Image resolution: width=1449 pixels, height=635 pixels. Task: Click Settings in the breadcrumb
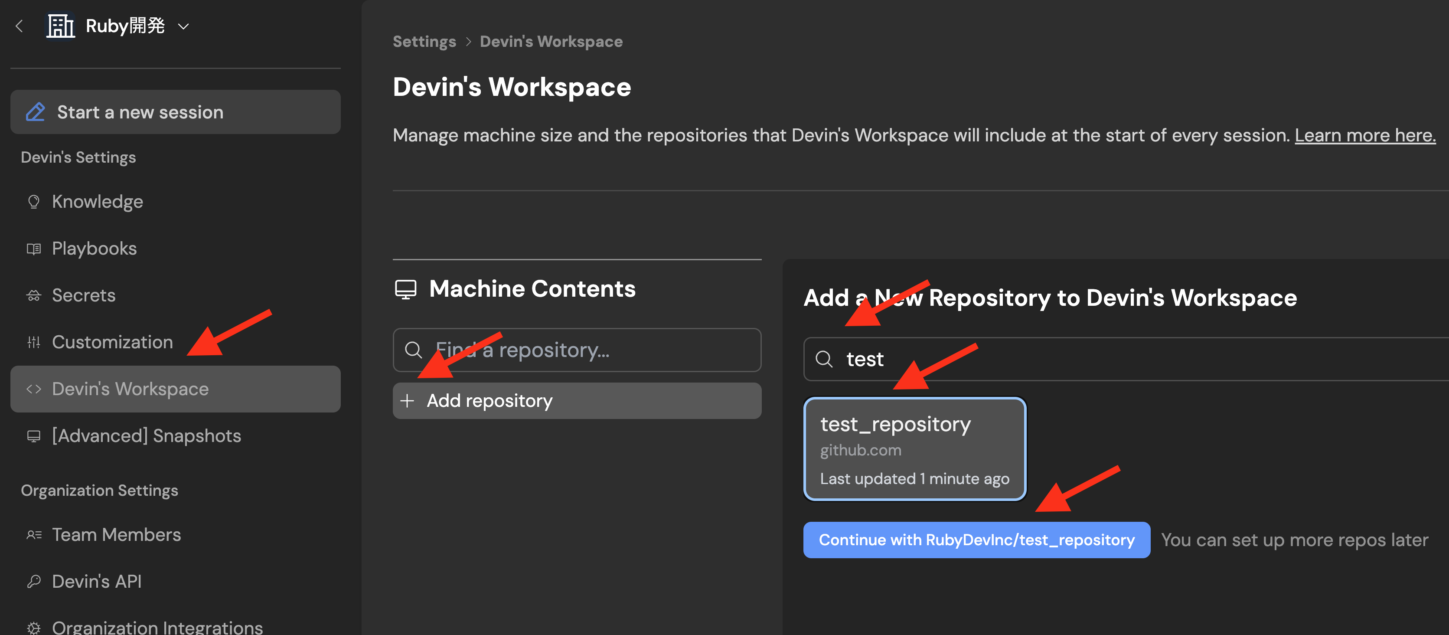coord(424,42)
